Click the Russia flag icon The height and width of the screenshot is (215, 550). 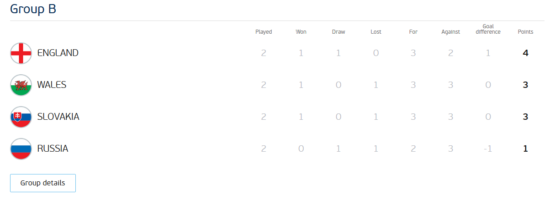pyautogui.click(x=21, y=149)
